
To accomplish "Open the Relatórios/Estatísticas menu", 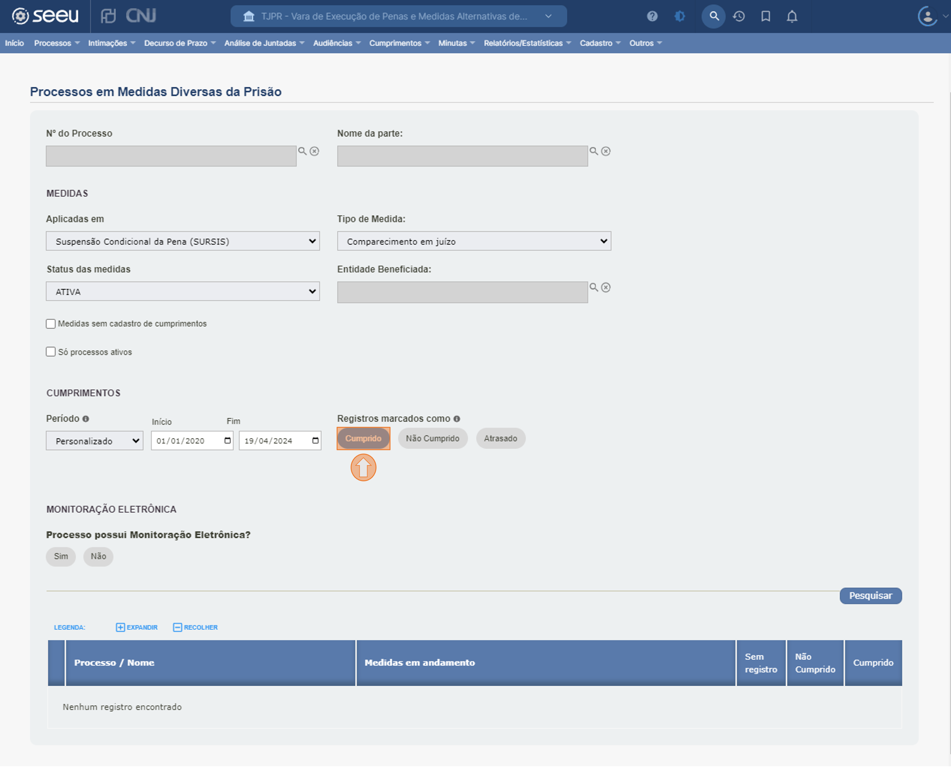I will click(x=527, y=43).
